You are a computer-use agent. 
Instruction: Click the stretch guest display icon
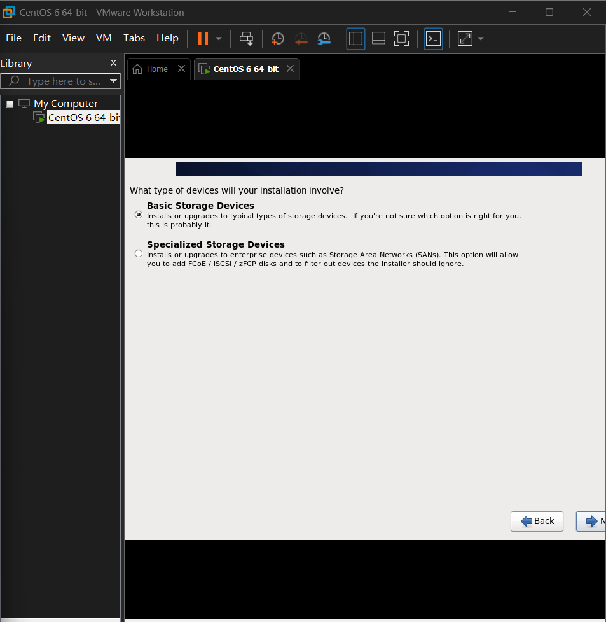click(x=465, y=38)
